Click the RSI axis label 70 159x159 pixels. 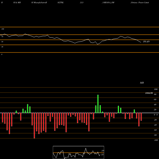tap(2, 37)
